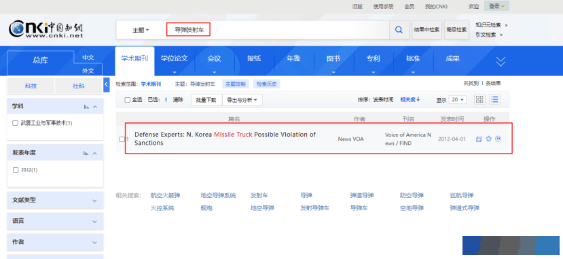Collapse the left sidebar with blue arrow
563x259 pixels.
pos(106,84)
